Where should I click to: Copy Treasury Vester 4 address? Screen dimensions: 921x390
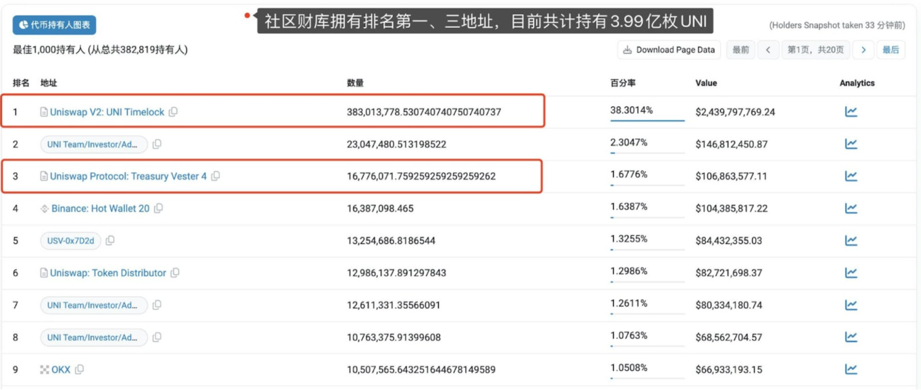pyautogui.click(x=215, y=176)
